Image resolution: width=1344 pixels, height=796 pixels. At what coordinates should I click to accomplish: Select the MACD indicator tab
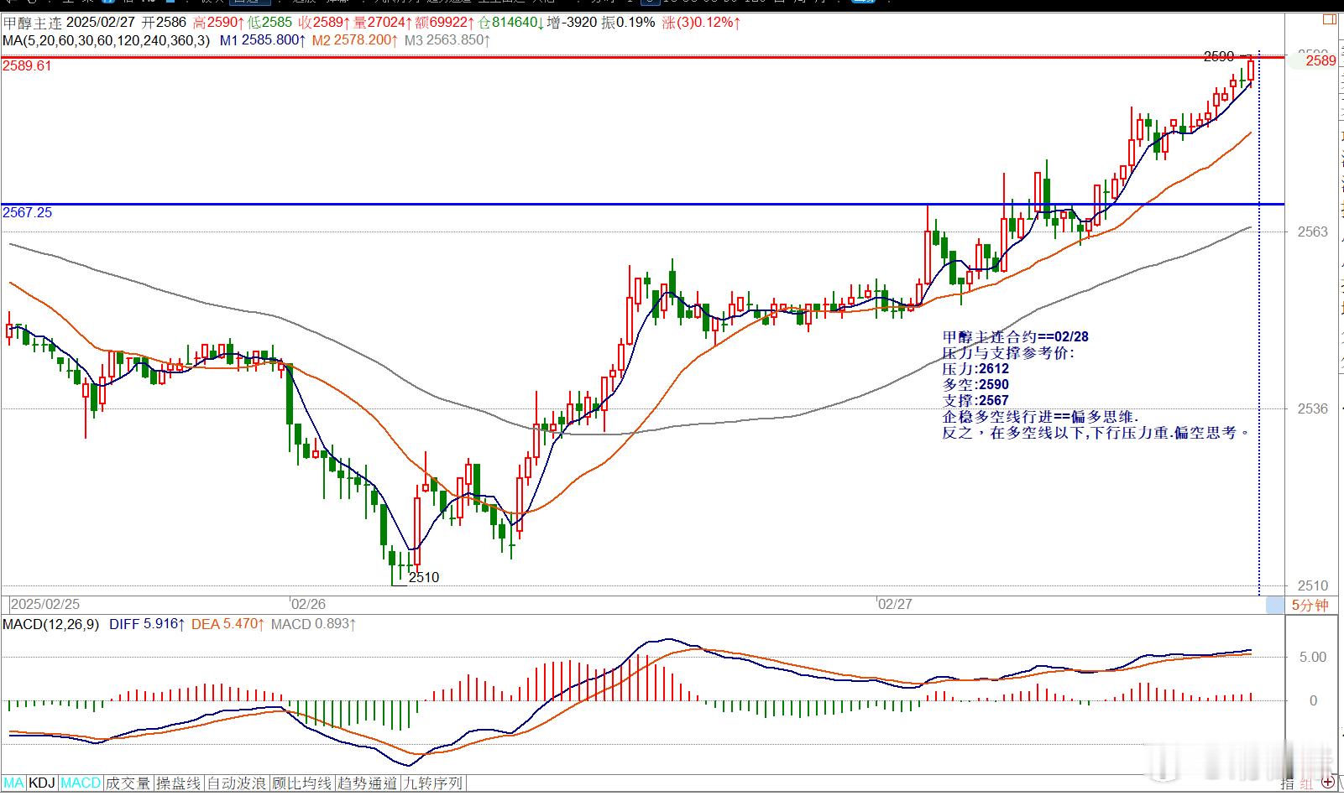click(x=81, y=783)
